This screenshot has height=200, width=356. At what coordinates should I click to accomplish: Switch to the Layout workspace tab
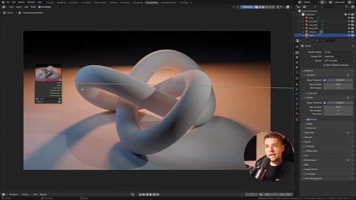51,2
